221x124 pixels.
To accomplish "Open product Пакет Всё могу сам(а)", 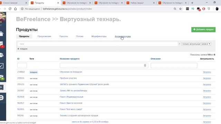I will click(x=71, y=109).
